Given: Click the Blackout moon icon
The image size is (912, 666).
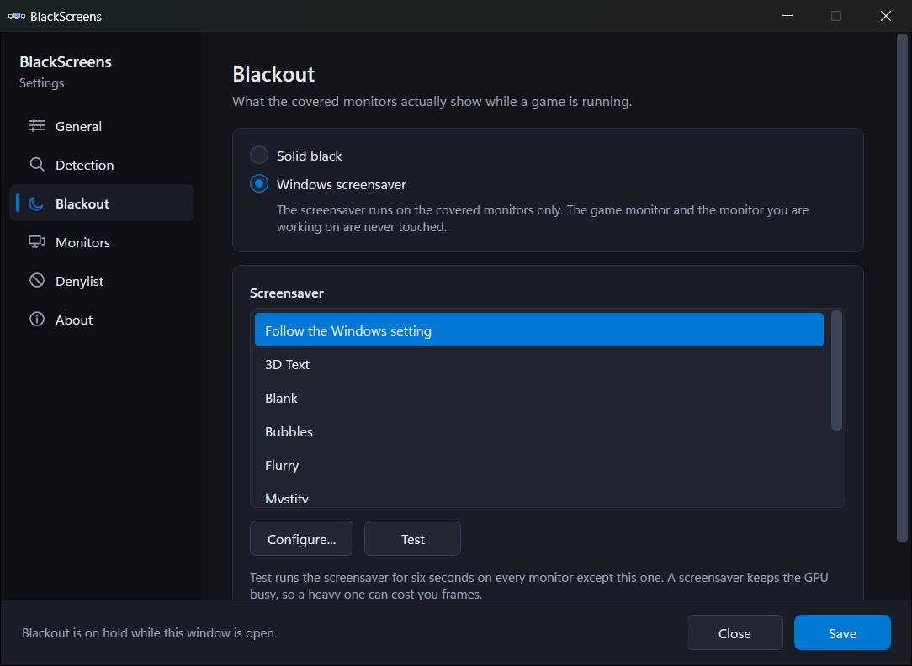Looking at the screenshot, I should (x=37, y=203).
